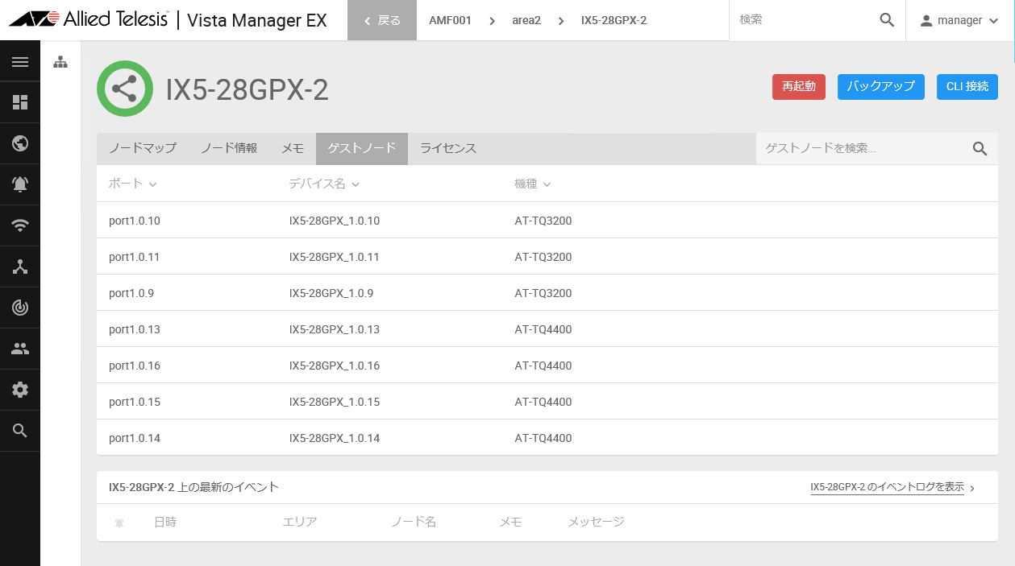Click the CLI 接続 button
This screenshot has width=1015, height=566.
pos(967,86)
